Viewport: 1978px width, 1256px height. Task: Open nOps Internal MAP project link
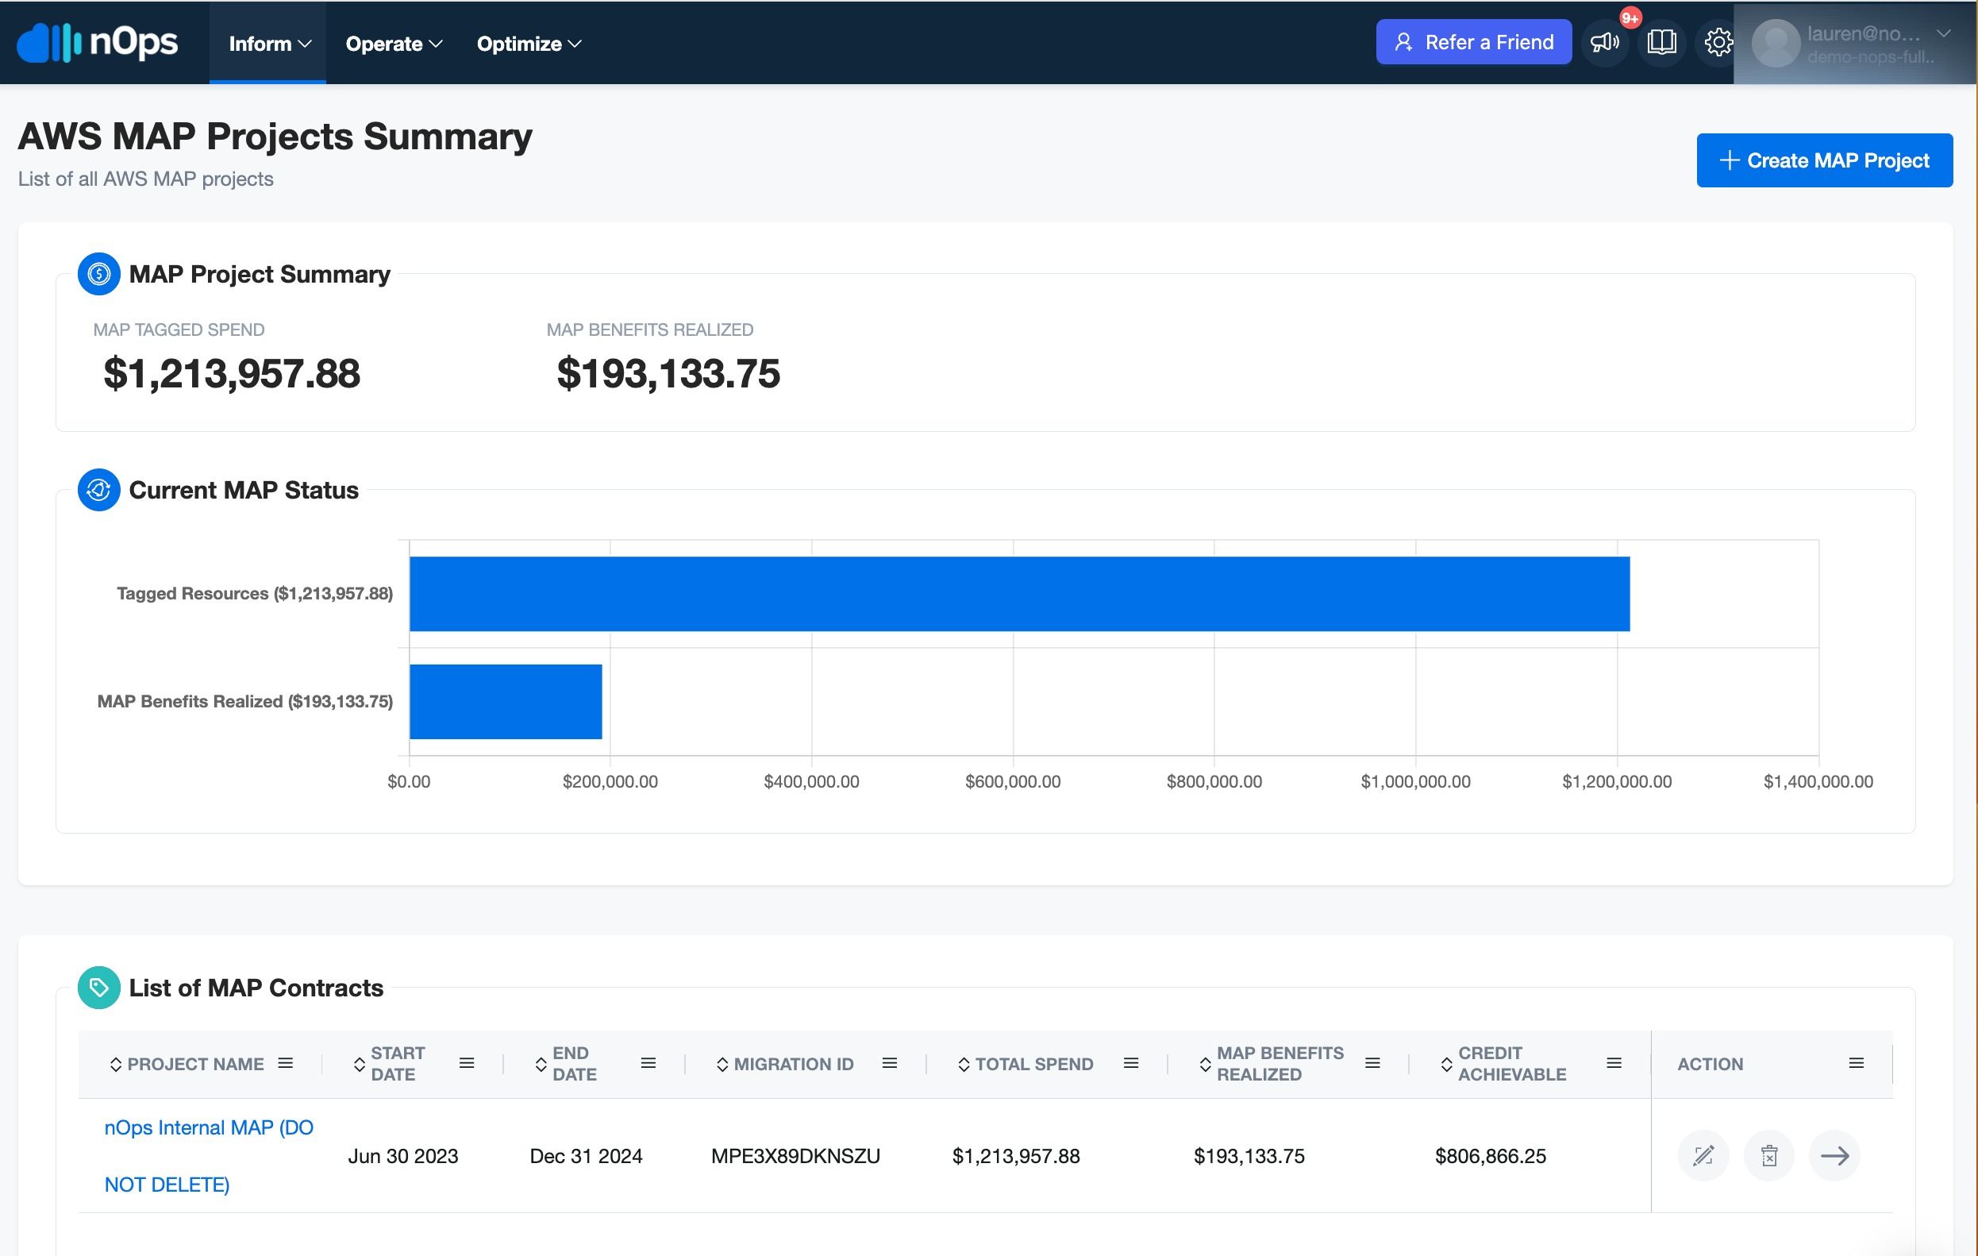[209, 1156]
